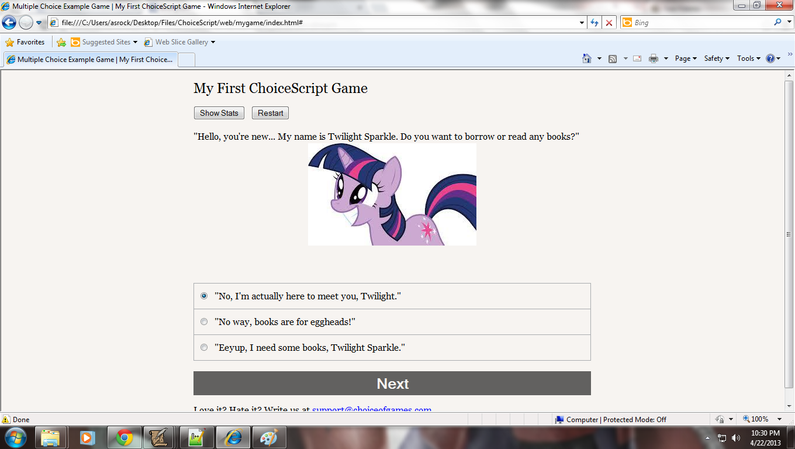Click the Internet Explorer taskbar icon
The height and width of the screenshot is (449, 795).
[x=233, y=437]
